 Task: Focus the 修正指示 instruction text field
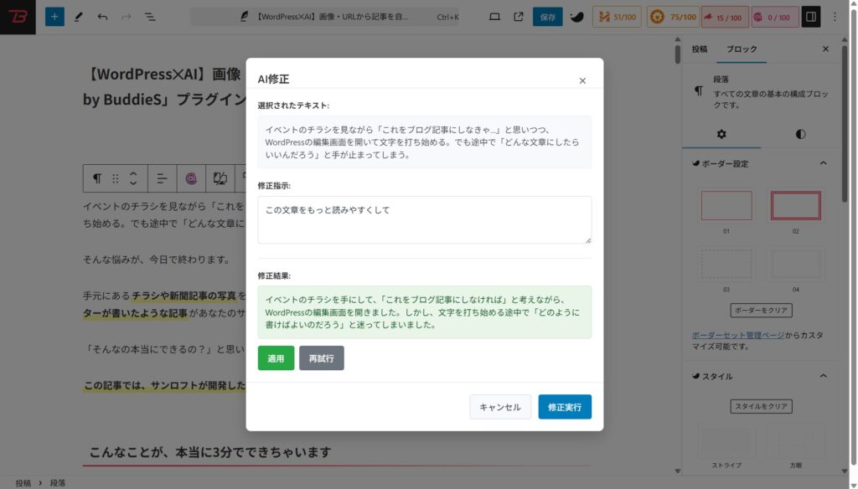tap(425, 220)
